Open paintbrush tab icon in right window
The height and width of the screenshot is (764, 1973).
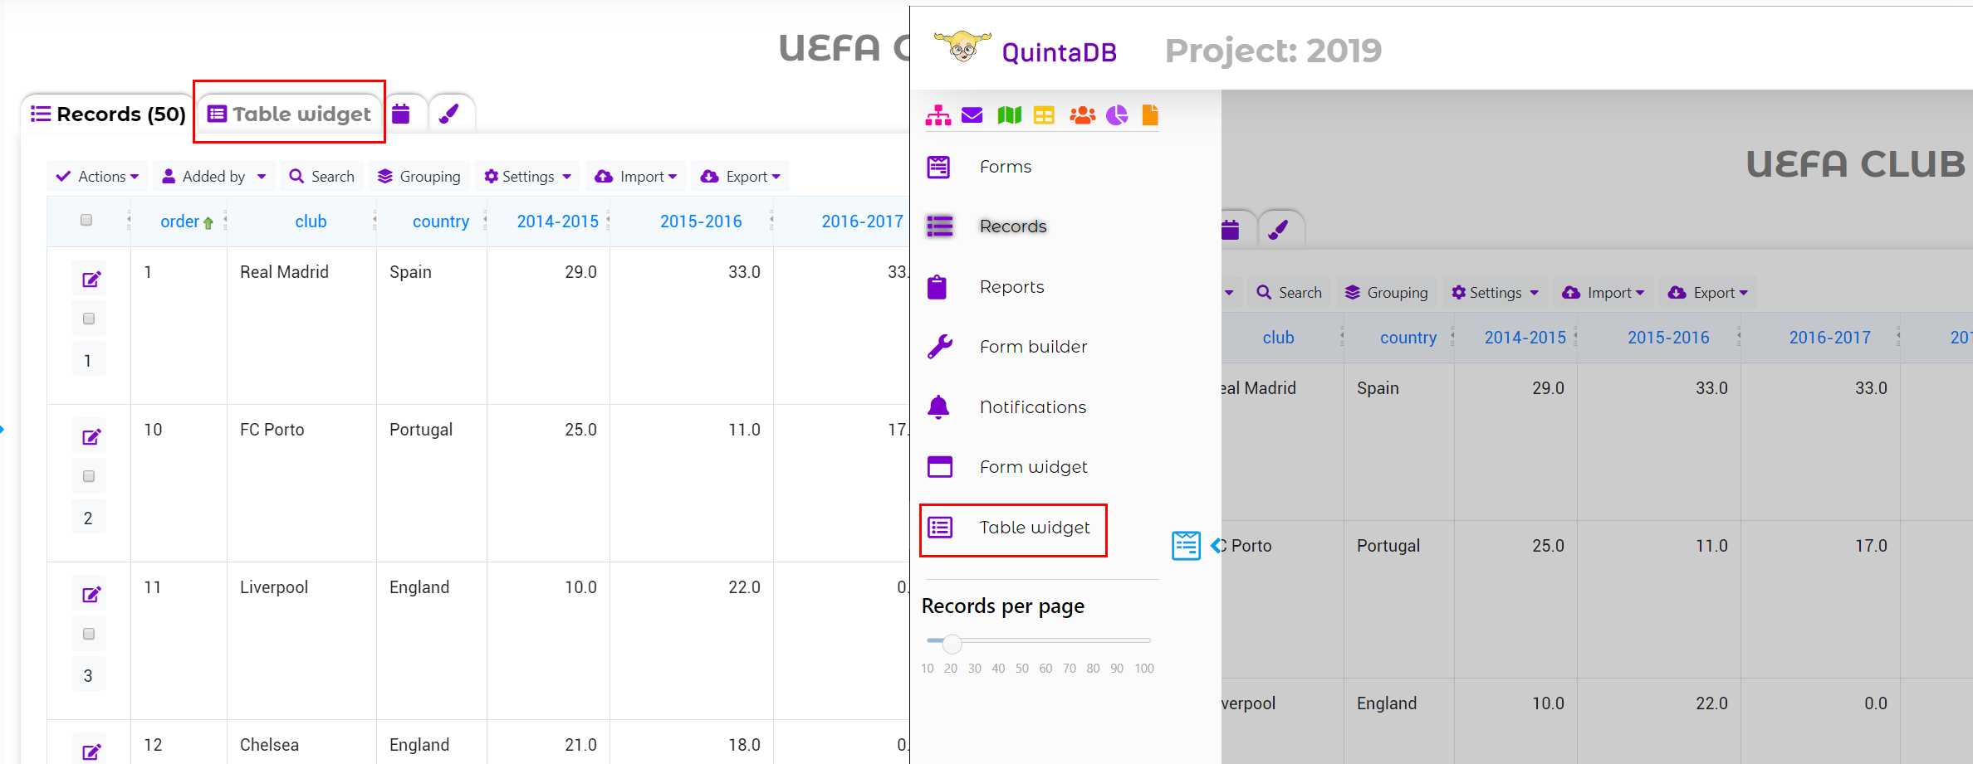[x=1279, y=230]
